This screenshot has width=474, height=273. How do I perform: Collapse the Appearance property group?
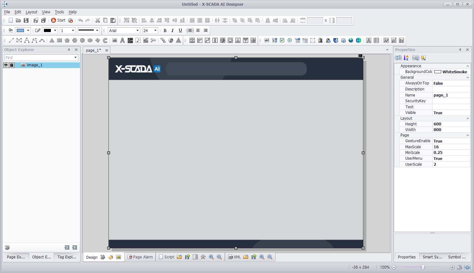[468, 66]
